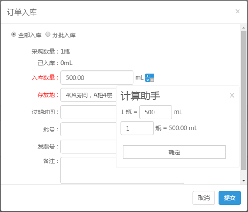The height and width of the screenshot is (212, 248).
Task: Open the calculator helper icon next to mL
Action: tap(150, 78)
